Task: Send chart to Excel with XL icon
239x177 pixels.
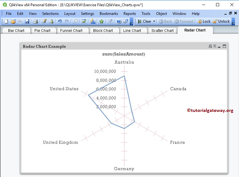Action: tap(215, 46)
